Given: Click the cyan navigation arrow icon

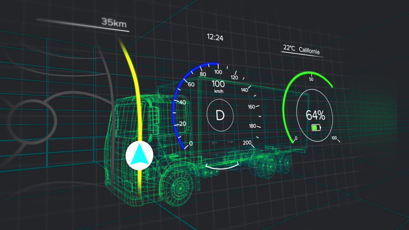Looking at the screenshot, I should click(x=139, y=156).
